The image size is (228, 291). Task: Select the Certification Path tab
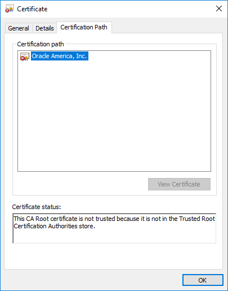[84, 27]
